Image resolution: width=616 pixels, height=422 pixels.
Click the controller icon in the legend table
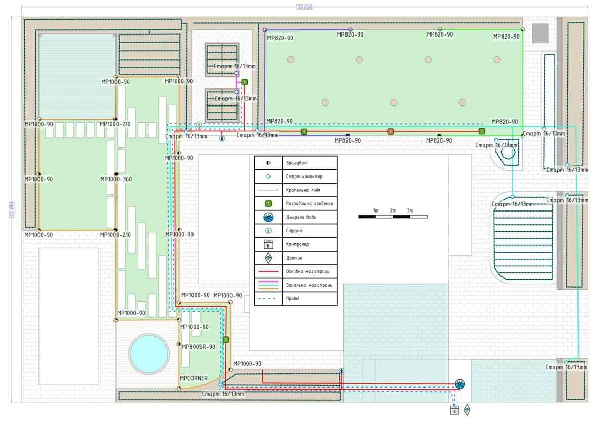tap(268, 244)
